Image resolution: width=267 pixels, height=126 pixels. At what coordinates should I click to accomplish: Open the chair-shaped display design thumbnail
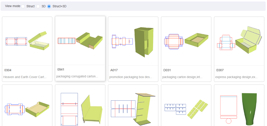pos(80,105)
